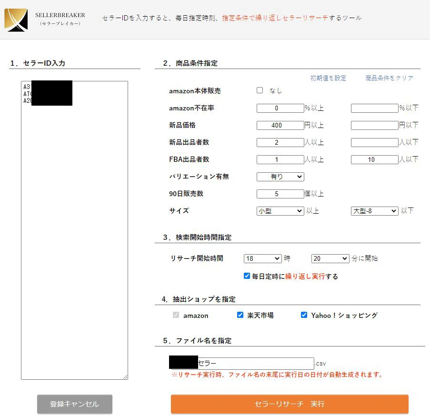
Task: Click the 指定条件で繰り返しセラーリサーチ red text
Action: click(x=275, y=18)
